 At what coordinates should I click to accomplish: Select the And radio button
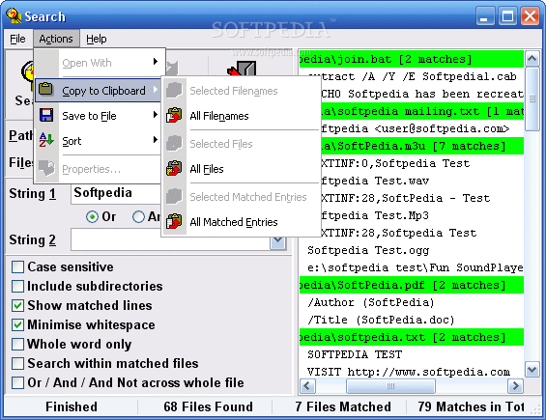[138, 217]
